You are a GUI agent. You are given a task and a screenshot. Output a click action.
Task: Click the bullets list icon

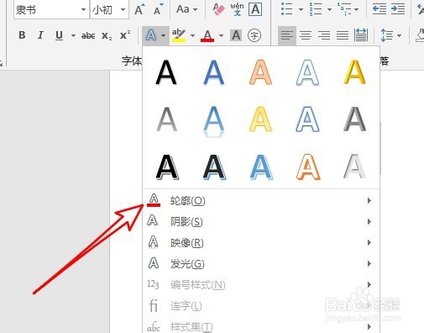[287, 9]
